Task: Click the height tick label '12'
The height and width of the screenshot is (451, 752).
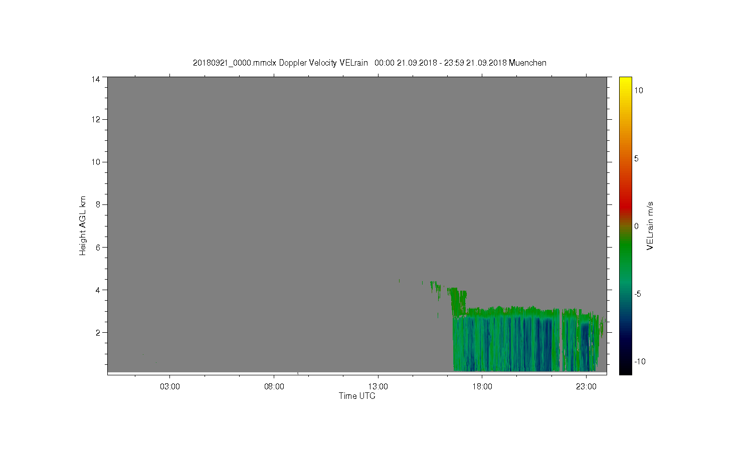Action: (x=96, y=119)
